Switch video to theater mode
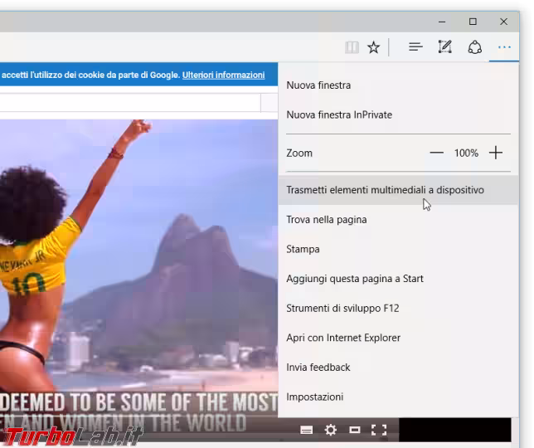 pyautogui.click(x=355, y=430)
